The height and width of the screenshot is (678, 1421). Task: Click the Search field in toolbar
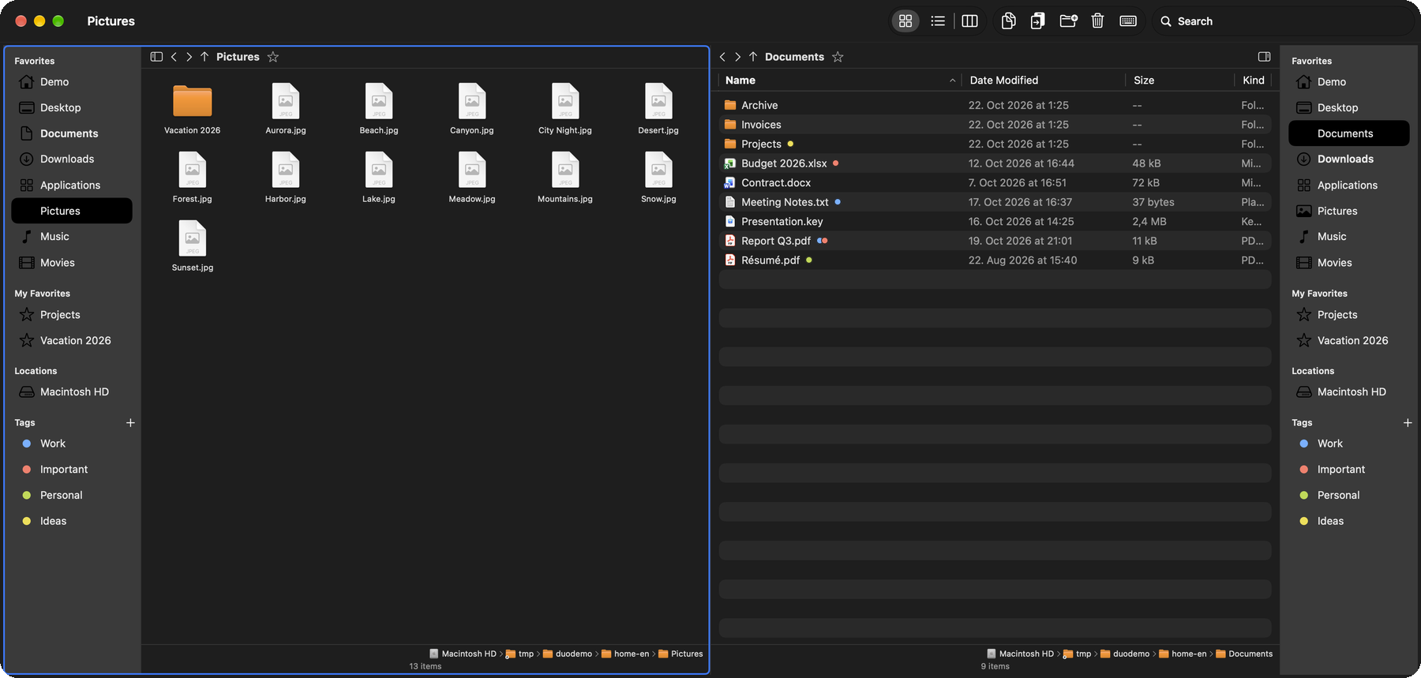coord(1282,21)
